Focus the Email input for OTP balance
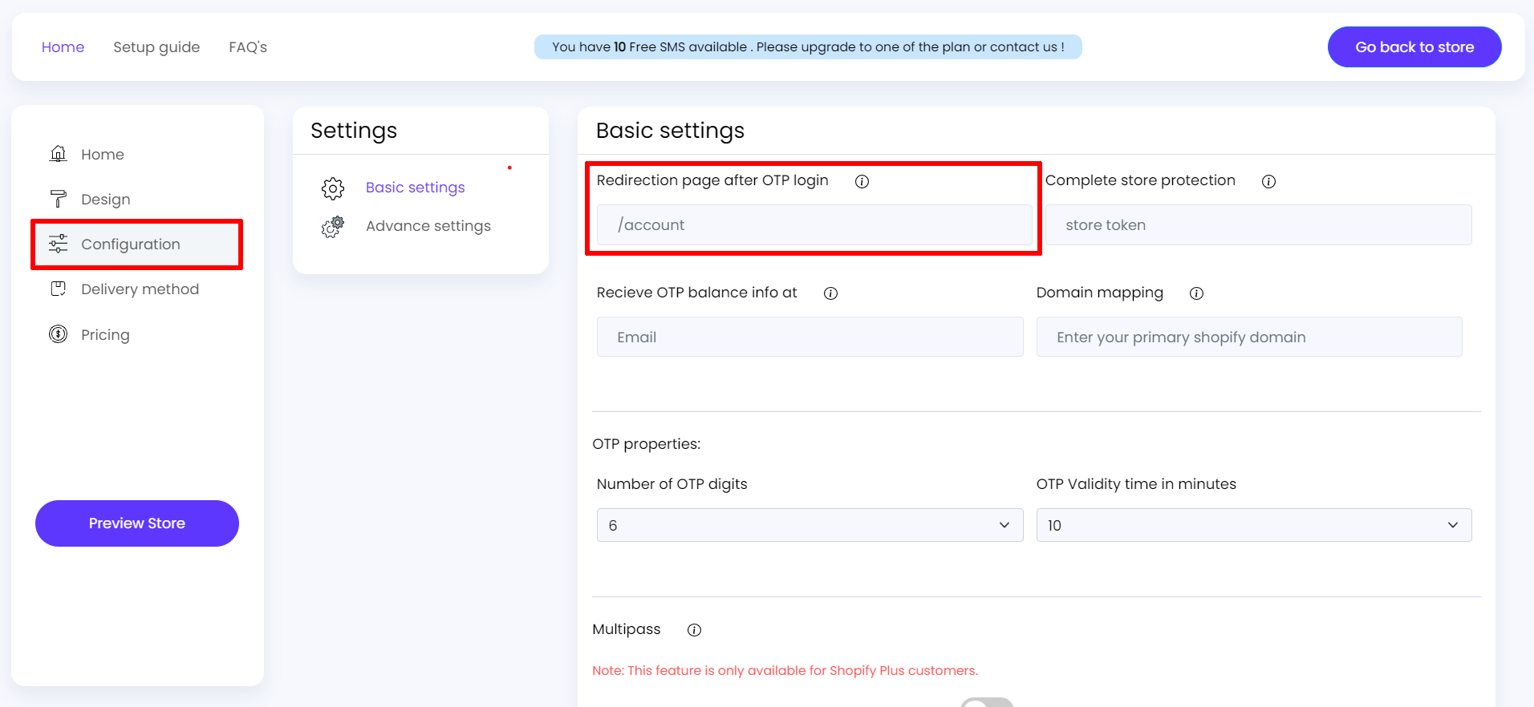The height and width of the screenshot is (707, 1534). pos(810,337)
